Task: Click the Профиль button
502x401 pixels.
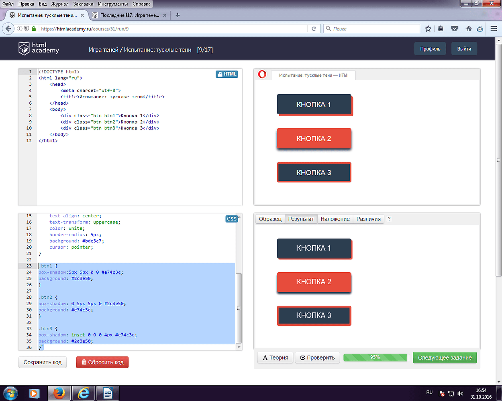Action: pos(430,49)
